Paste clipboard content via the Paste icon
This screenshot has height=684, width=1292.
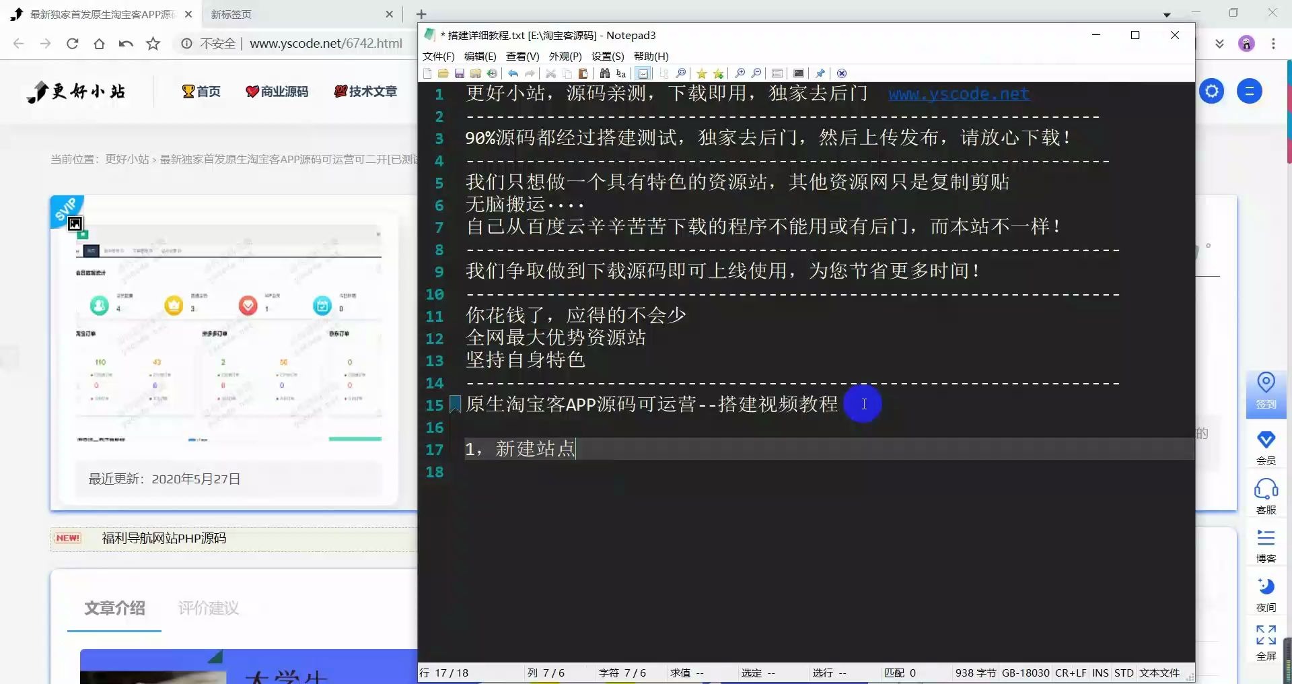tap(584, 74)
